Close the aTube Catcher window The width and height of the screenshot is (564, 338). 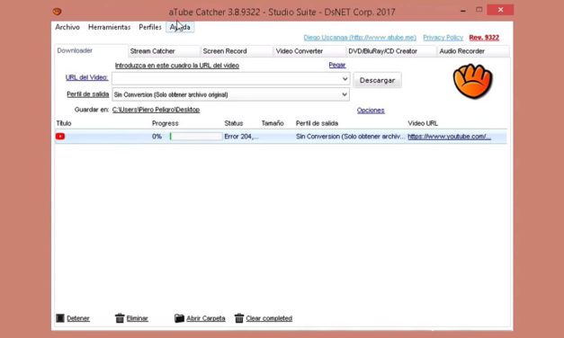tap(500, 10)
